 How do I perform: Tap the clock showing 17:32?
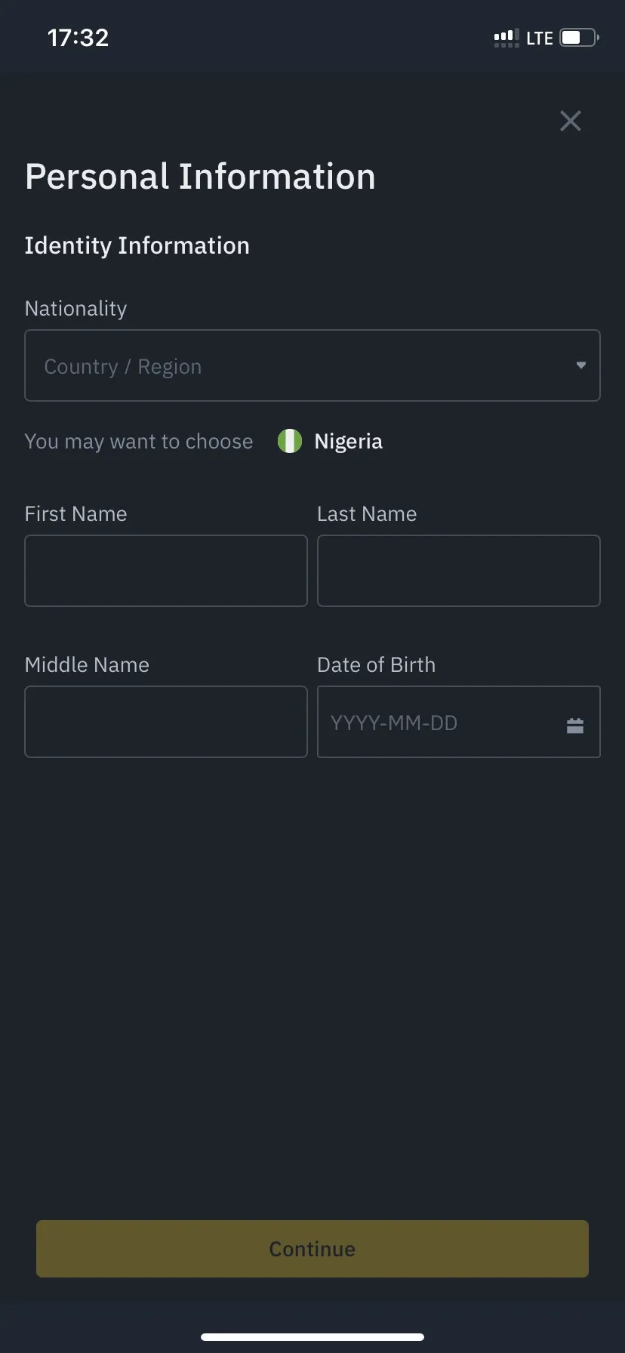coord(78,37)
